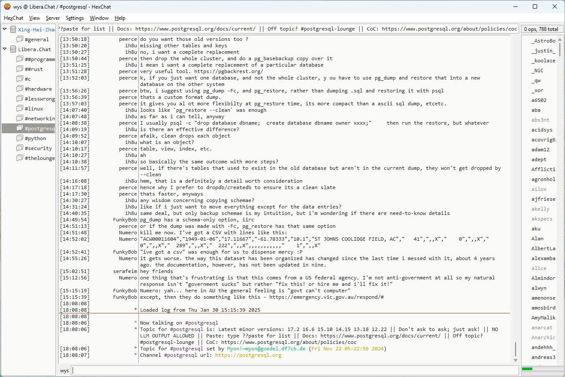Click the #thelounge channel icon
This screenshot has width=565, height=377.
[x=20, y=158]
